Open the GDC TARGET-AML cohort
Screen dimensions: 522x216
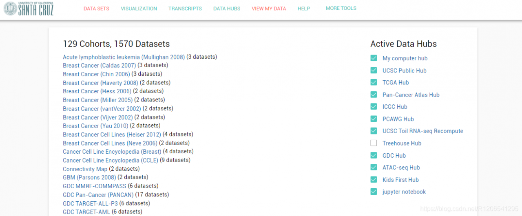(86, 212)
